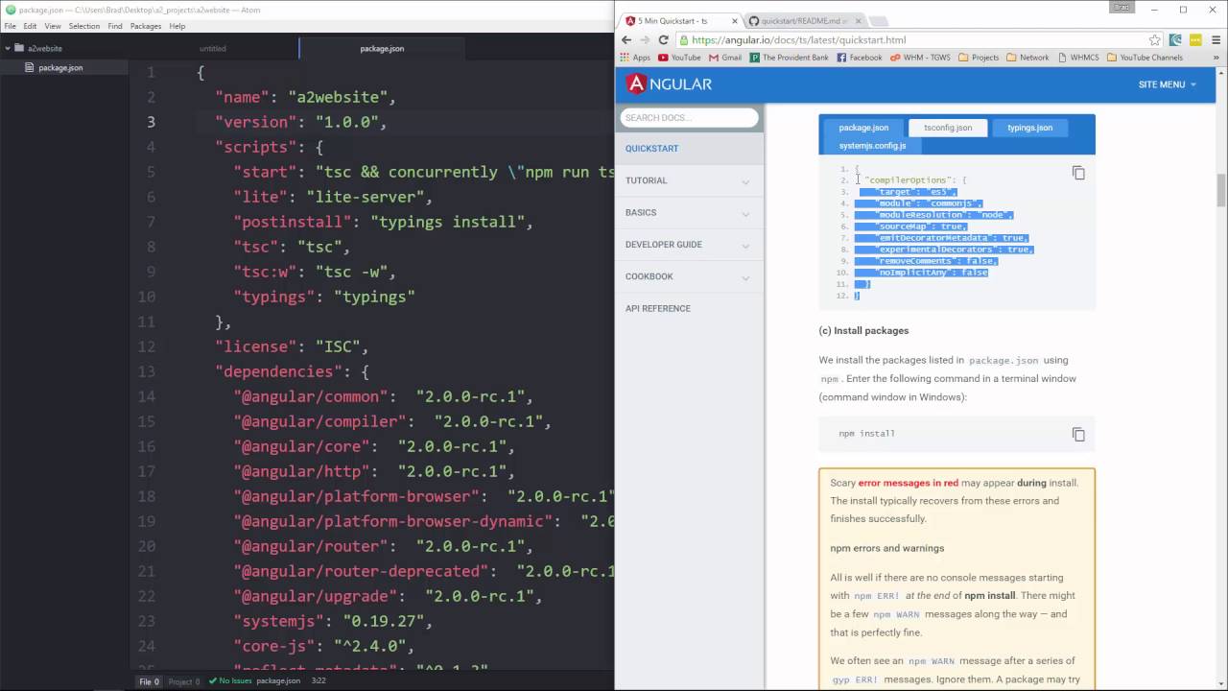Copy the tsconfig.json code snippet

[1078, 173]
